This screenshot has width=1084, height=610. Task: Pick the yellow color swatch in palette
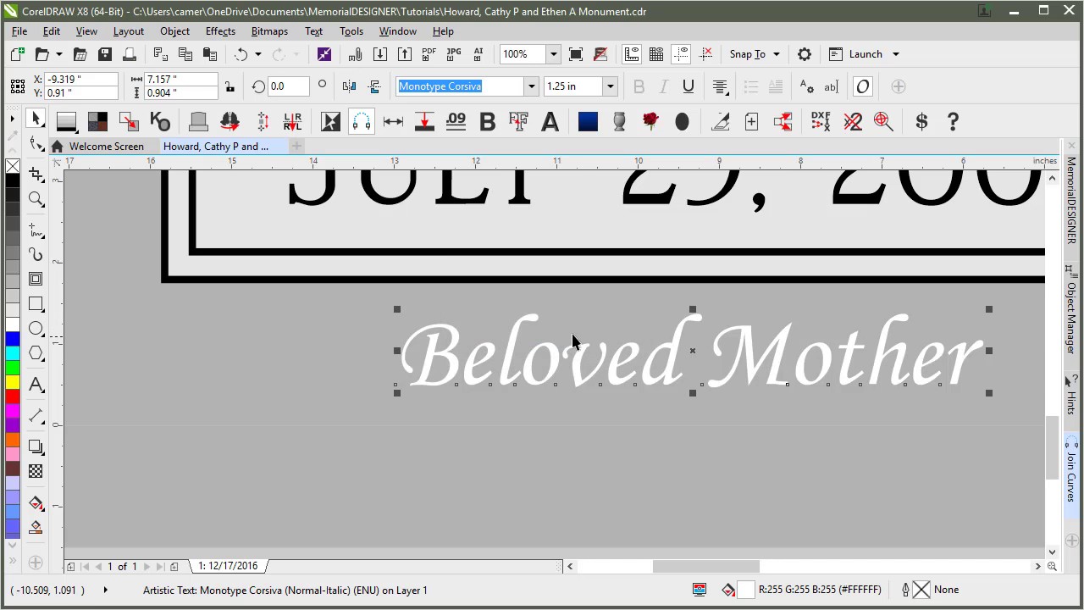pyautogui.click(x=13, y=382)
